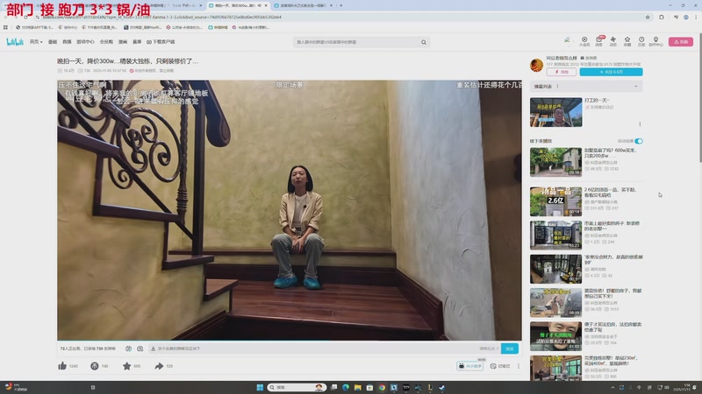
Task: Open the 600w买家 recommended video thumbnail
Action: 555,162
